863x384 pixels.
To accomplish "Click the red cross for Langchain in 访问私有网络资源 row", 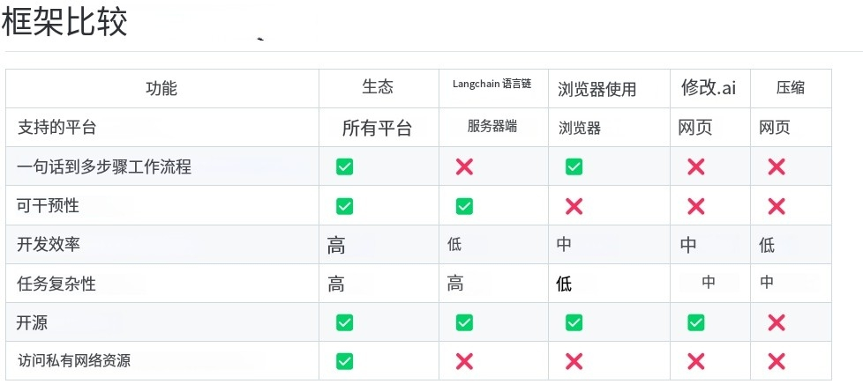I will tap(464, 361).
